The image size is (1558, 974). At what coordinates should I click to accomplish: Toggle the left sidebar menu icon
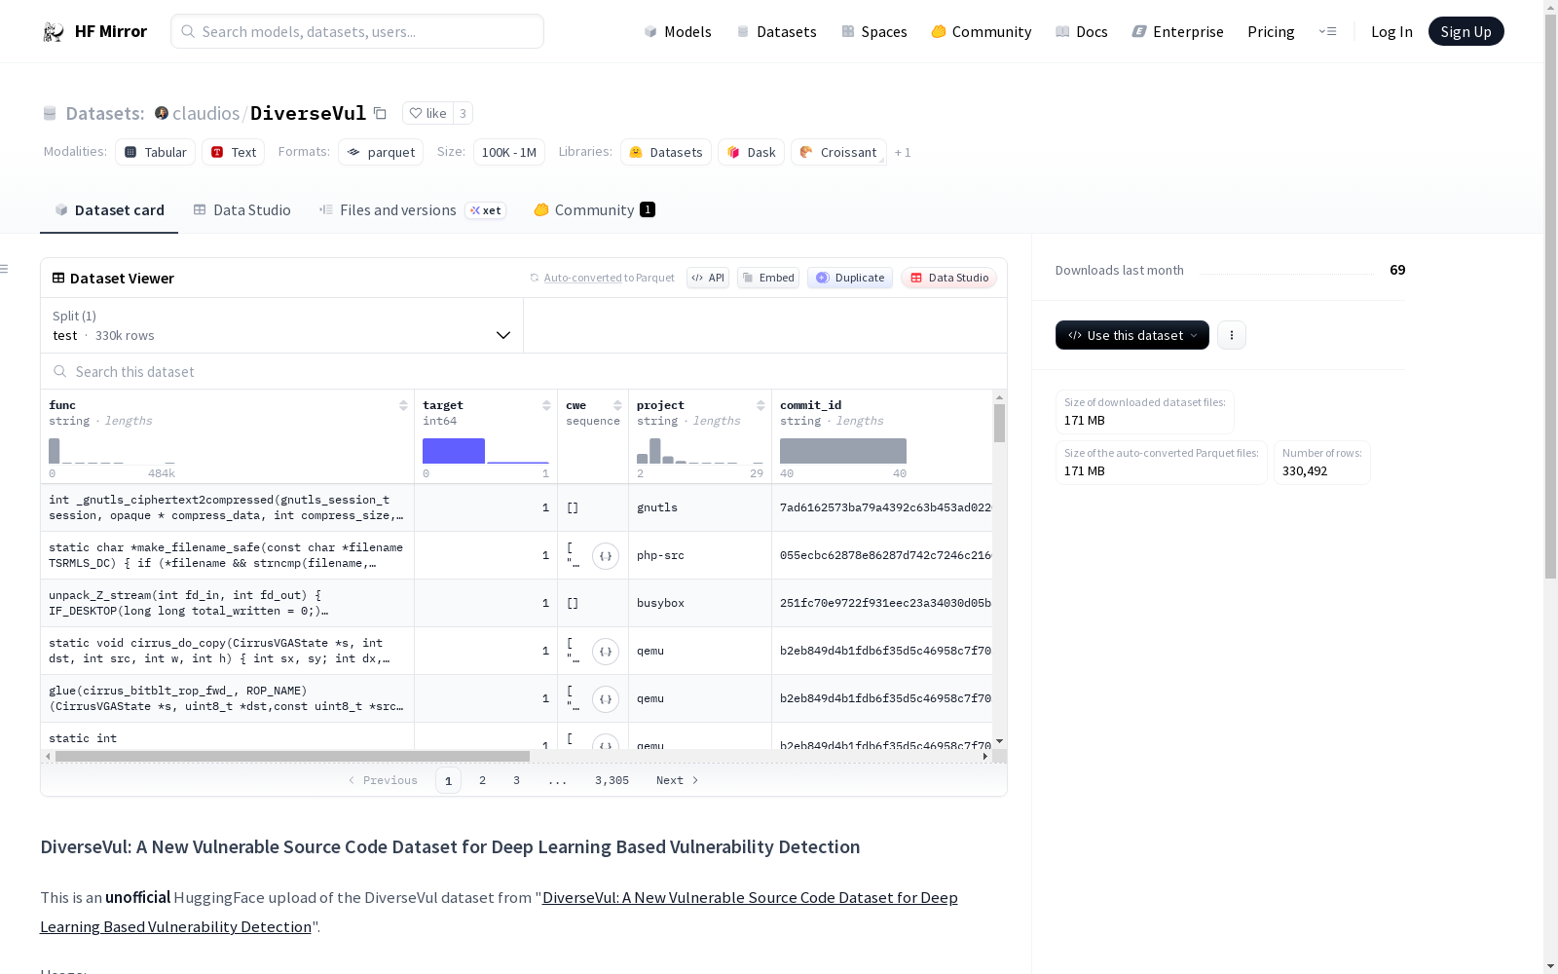coord(5,269)
